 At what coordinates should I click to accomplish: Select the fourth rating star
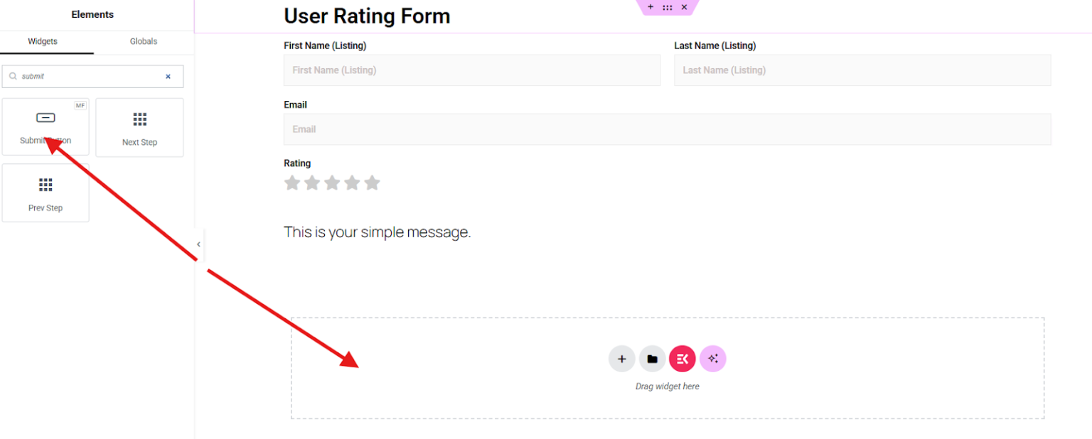(352, 183)
